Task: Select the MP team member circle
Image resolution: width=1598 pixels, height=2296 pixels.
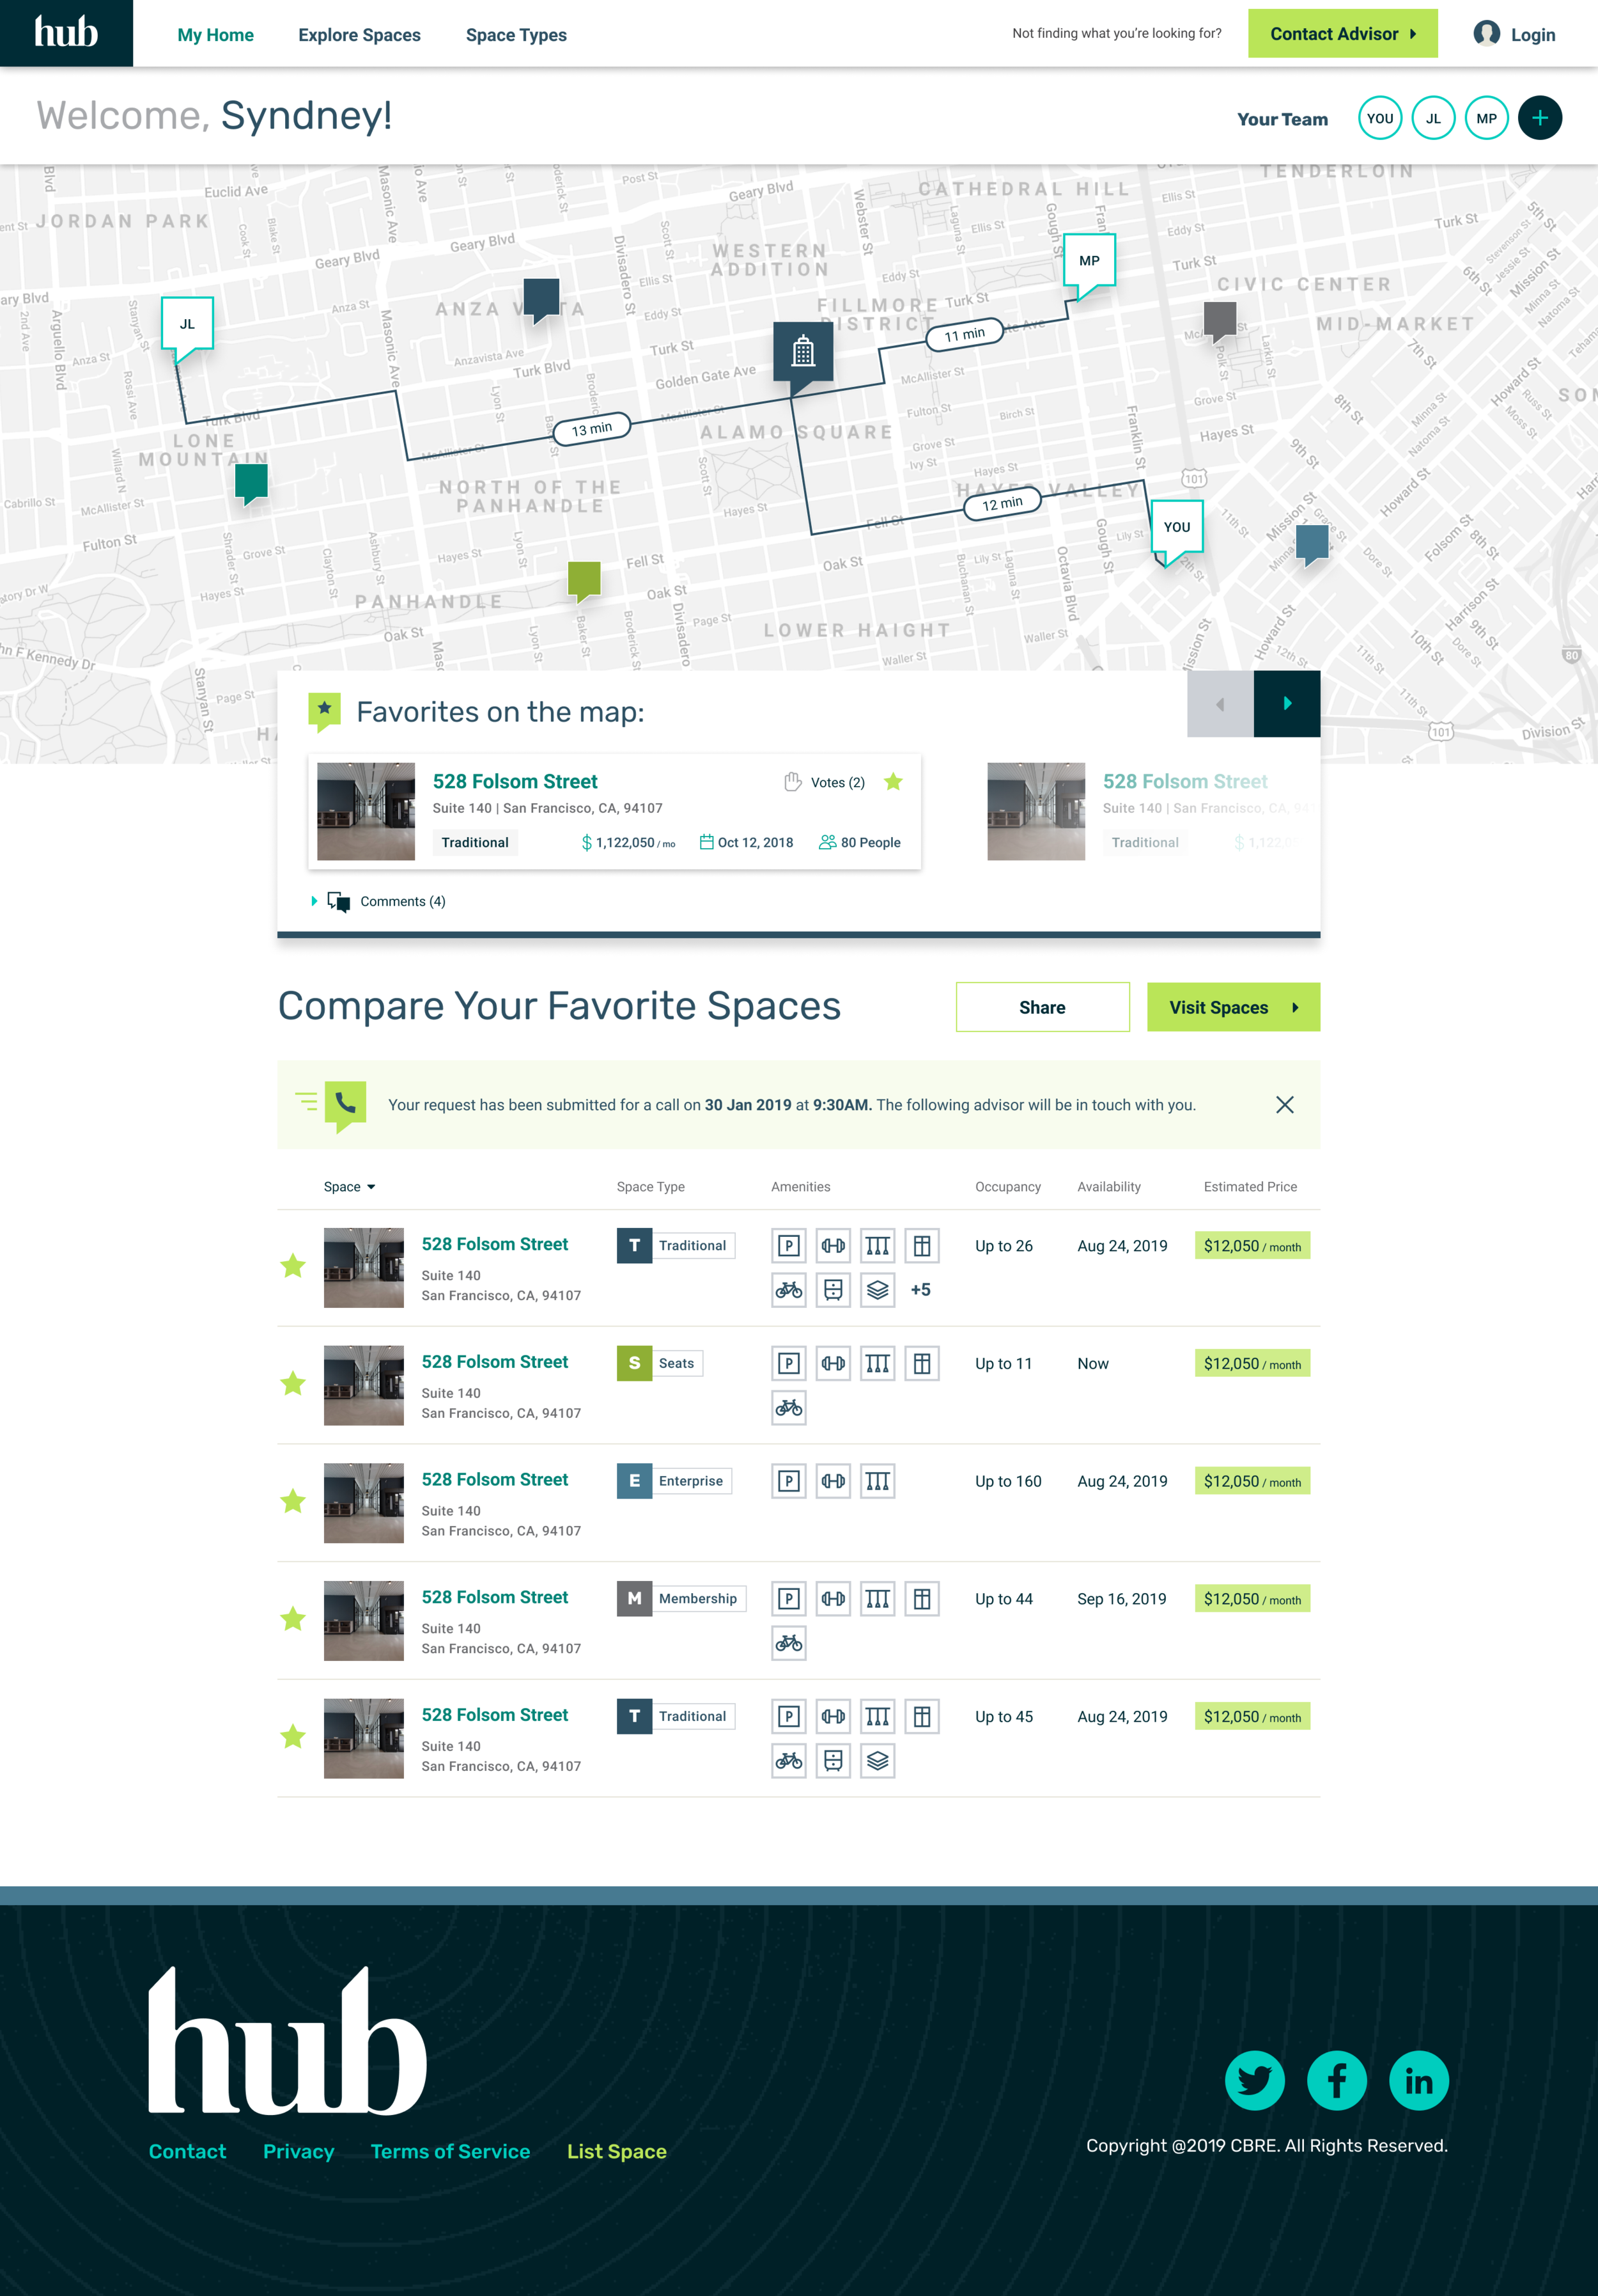Action: click(x=1486, y=118)
